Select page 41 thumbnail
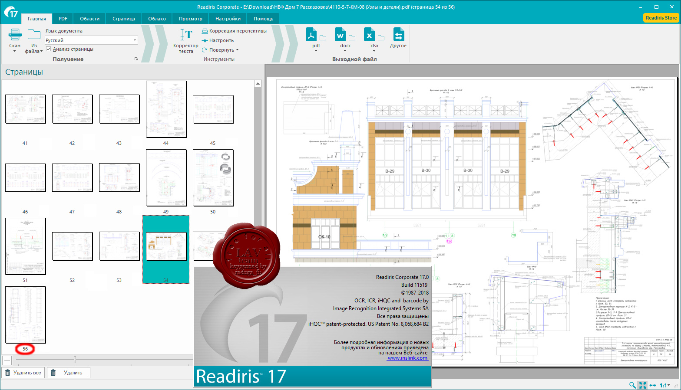This screenshot has width=681, height=390. [x=25, y=109]
